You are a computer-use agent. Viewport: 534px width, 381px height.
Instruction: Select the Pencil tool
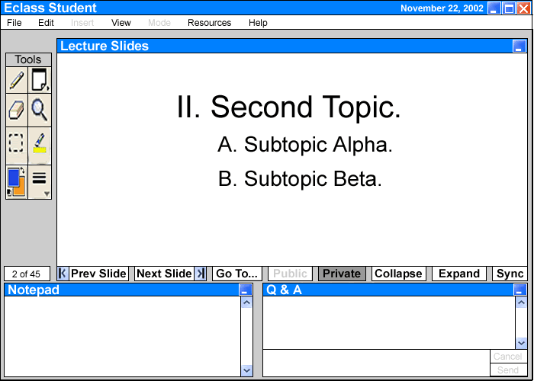coord(17,80)
